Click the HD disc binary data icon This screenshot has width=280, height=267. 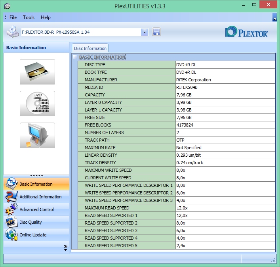pos(37,104)
